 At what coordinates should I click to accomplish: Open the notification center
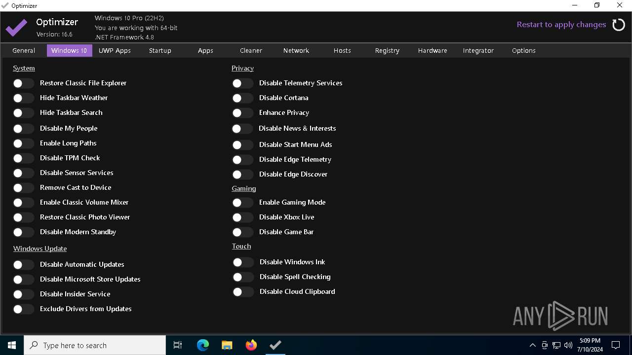(616, 345)
